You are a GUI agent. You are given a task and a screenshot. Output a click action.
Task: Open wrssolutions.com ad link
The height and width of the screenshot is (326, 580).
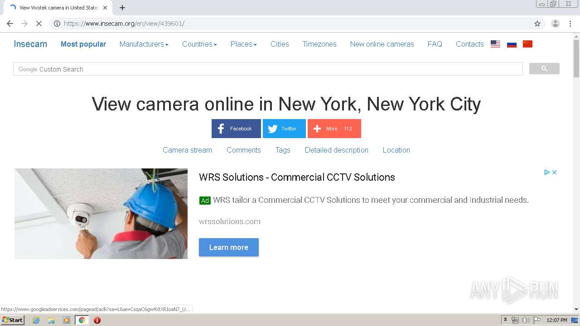point(230,221)
